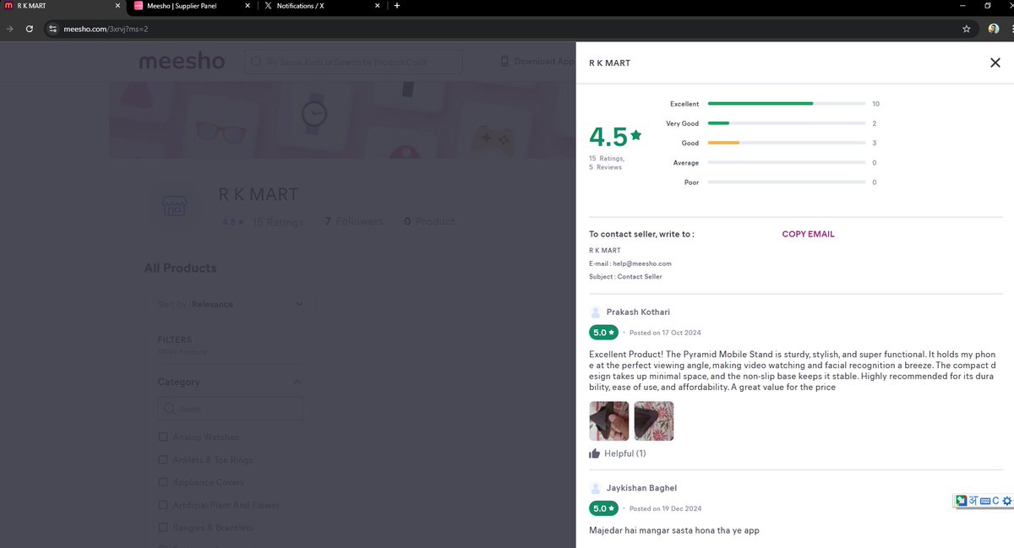This screenshot has width=1014, height=548.
Task: Close the Meesho Supplier Panel tab
Action: coord(247,6)
